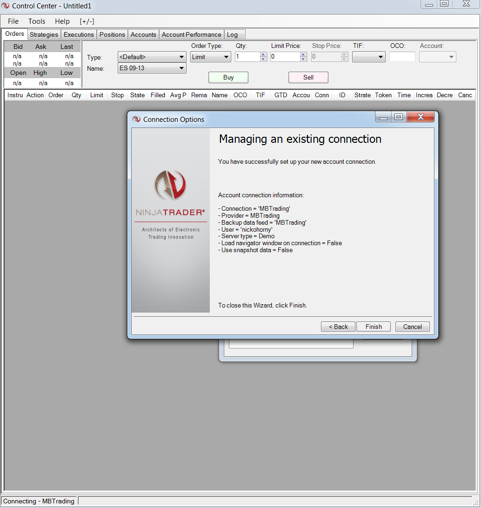
Task: Increase Limit Price with the up arrow
Action: [303, 54]
